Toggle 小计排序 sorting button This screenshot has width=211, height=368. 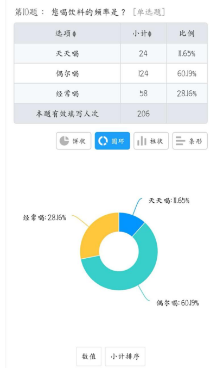click(125, 356)
